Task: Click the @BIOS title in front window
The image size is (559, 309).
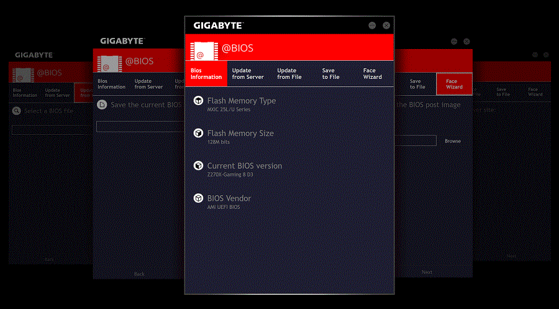Action: click(x=237, y=48)
